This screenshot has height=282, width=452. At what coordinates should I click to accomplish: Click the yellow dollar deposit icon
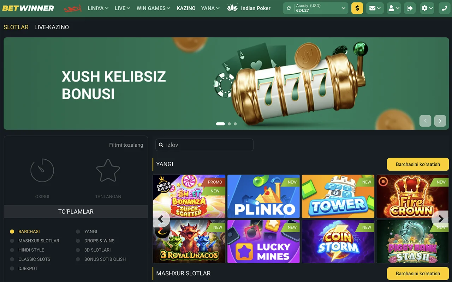tap(357, 8)
